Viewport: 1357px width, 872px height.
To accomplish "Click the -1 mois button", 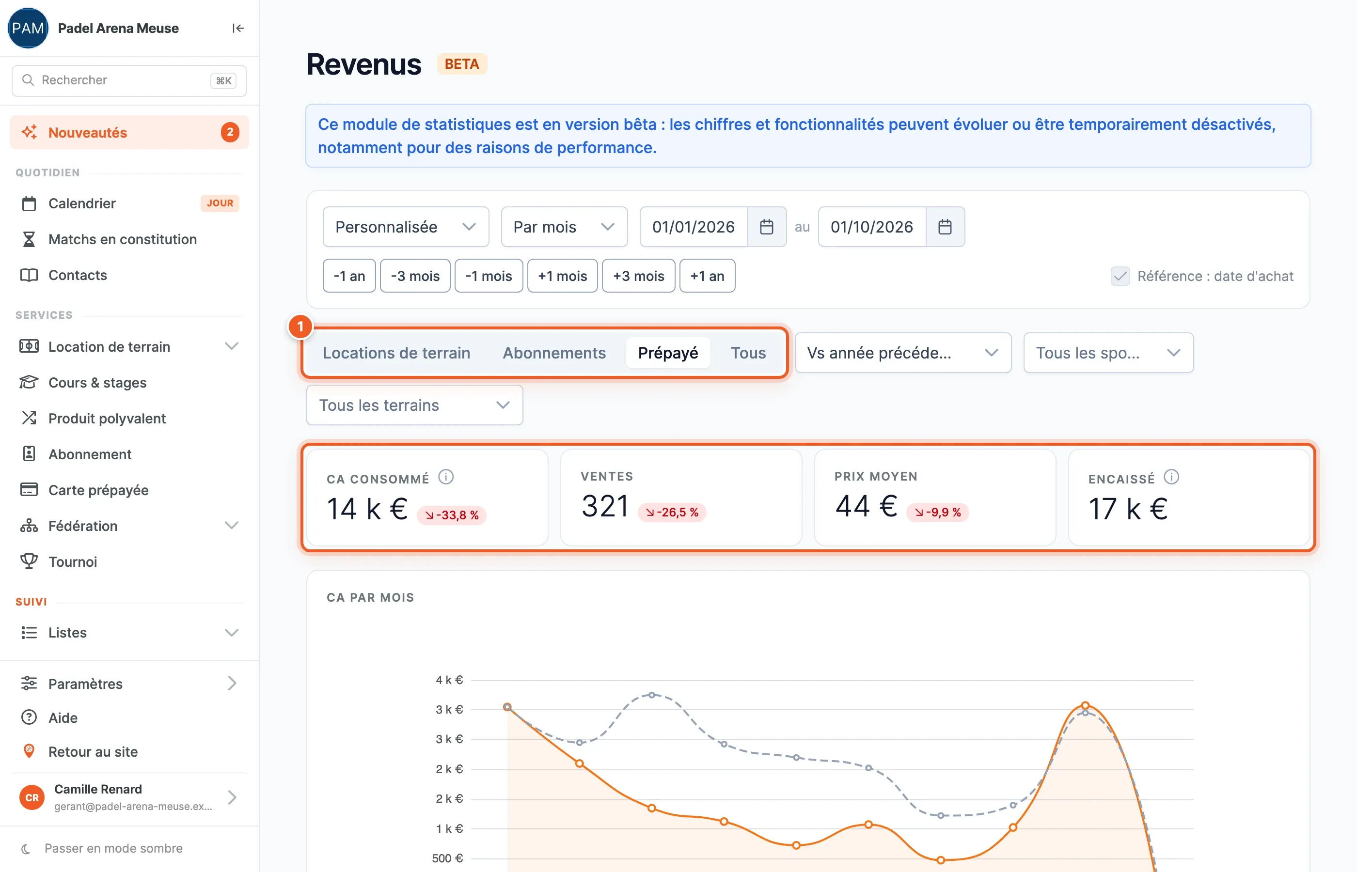I will [488, 276].
